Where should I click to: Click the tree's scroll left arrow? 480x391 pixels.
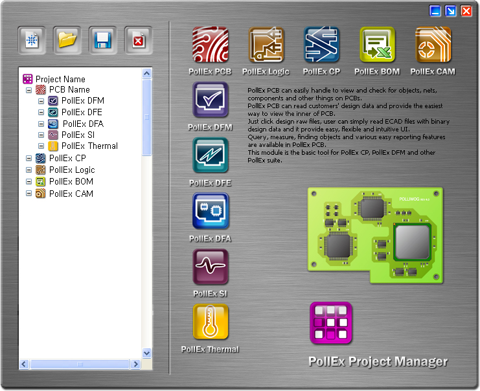[x=24, y=364]
